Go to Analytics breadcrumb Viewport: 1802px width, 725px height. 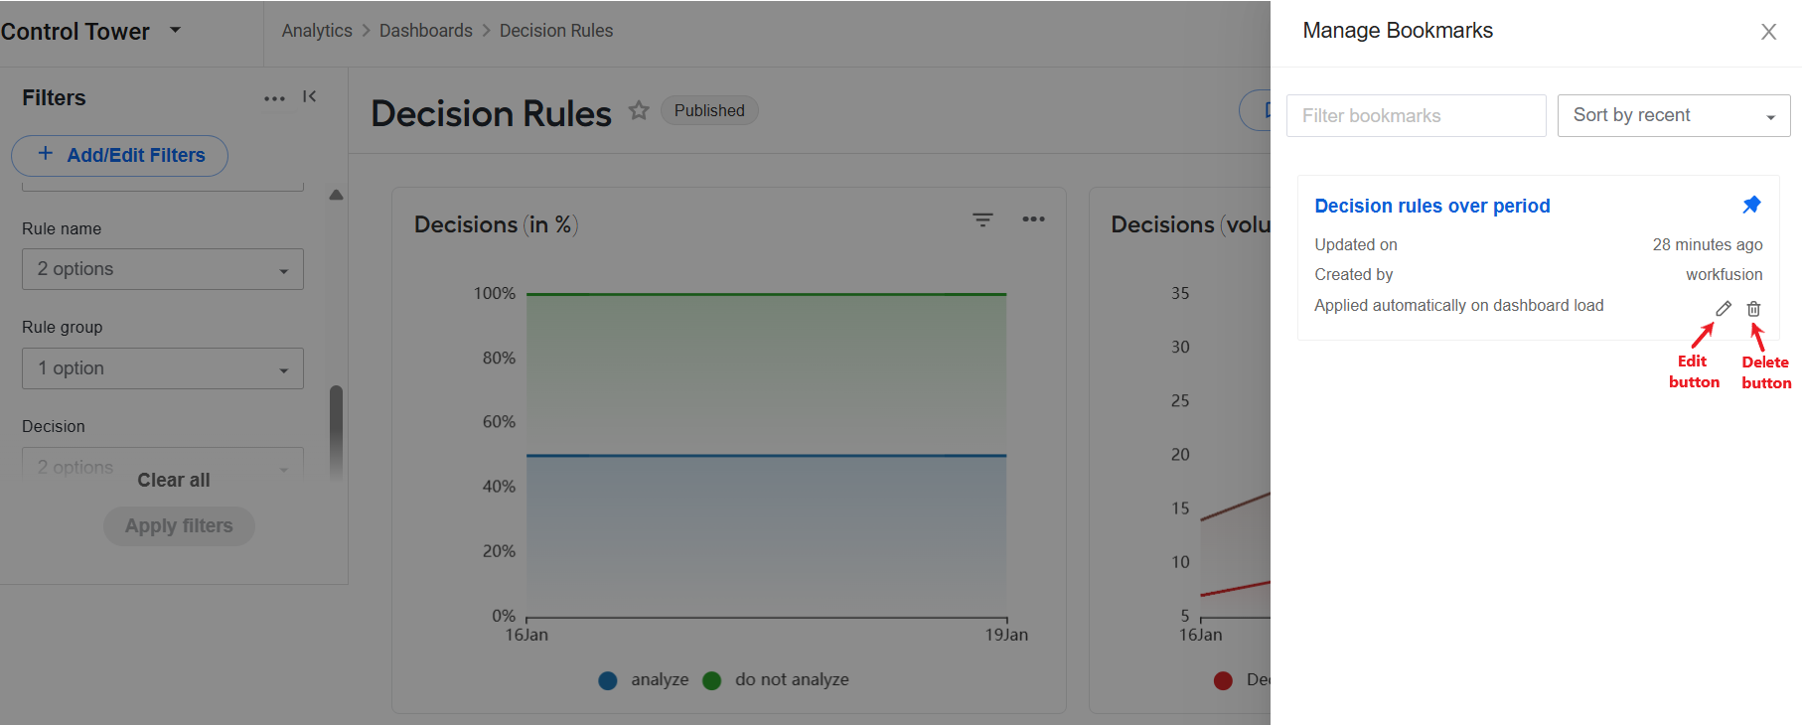point(317,31)
